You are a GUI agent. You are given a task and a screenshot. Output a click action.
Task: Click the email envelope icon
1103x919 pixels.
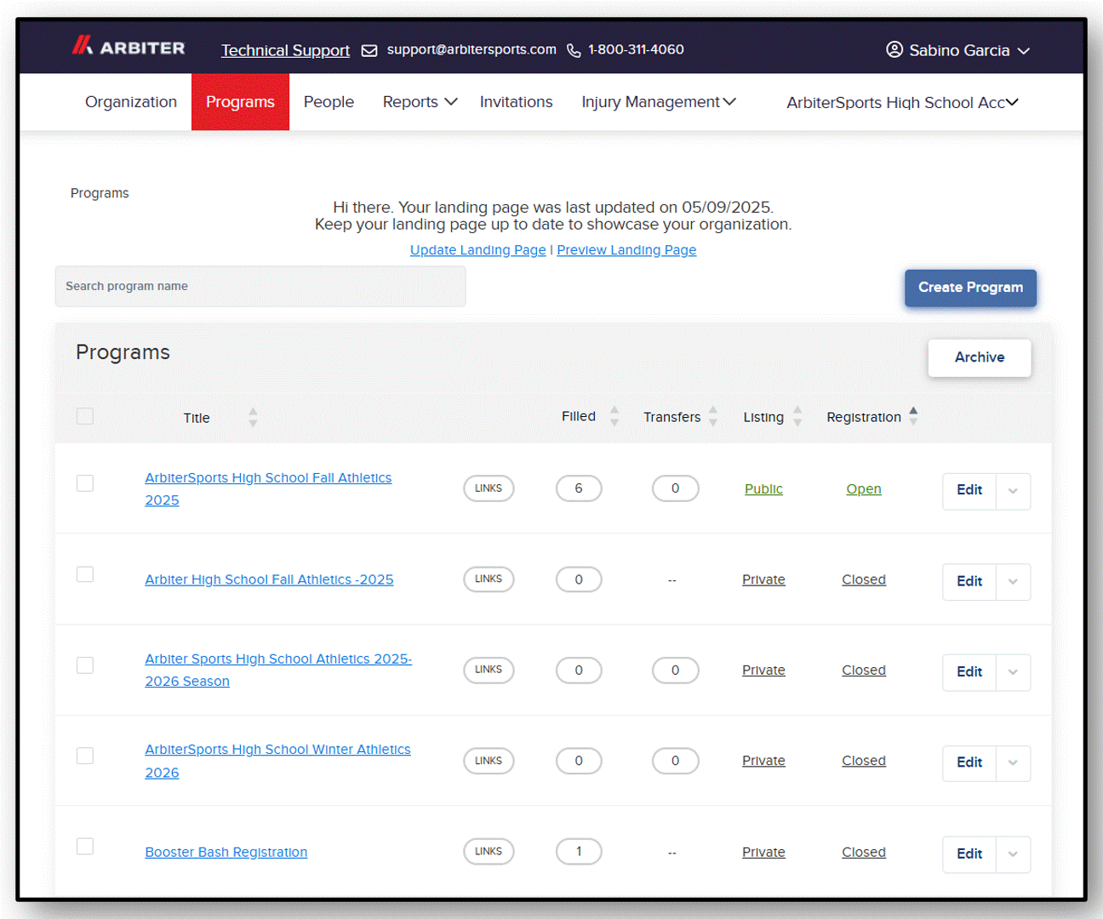click(369, 51)
